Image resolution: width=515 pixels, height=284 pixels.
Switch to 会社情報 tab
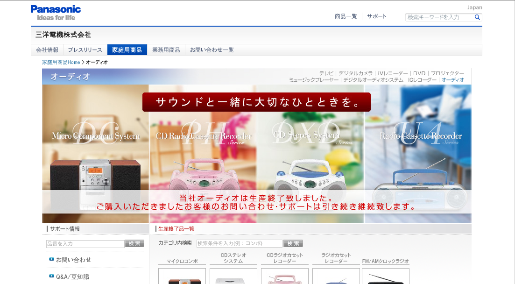47,50
